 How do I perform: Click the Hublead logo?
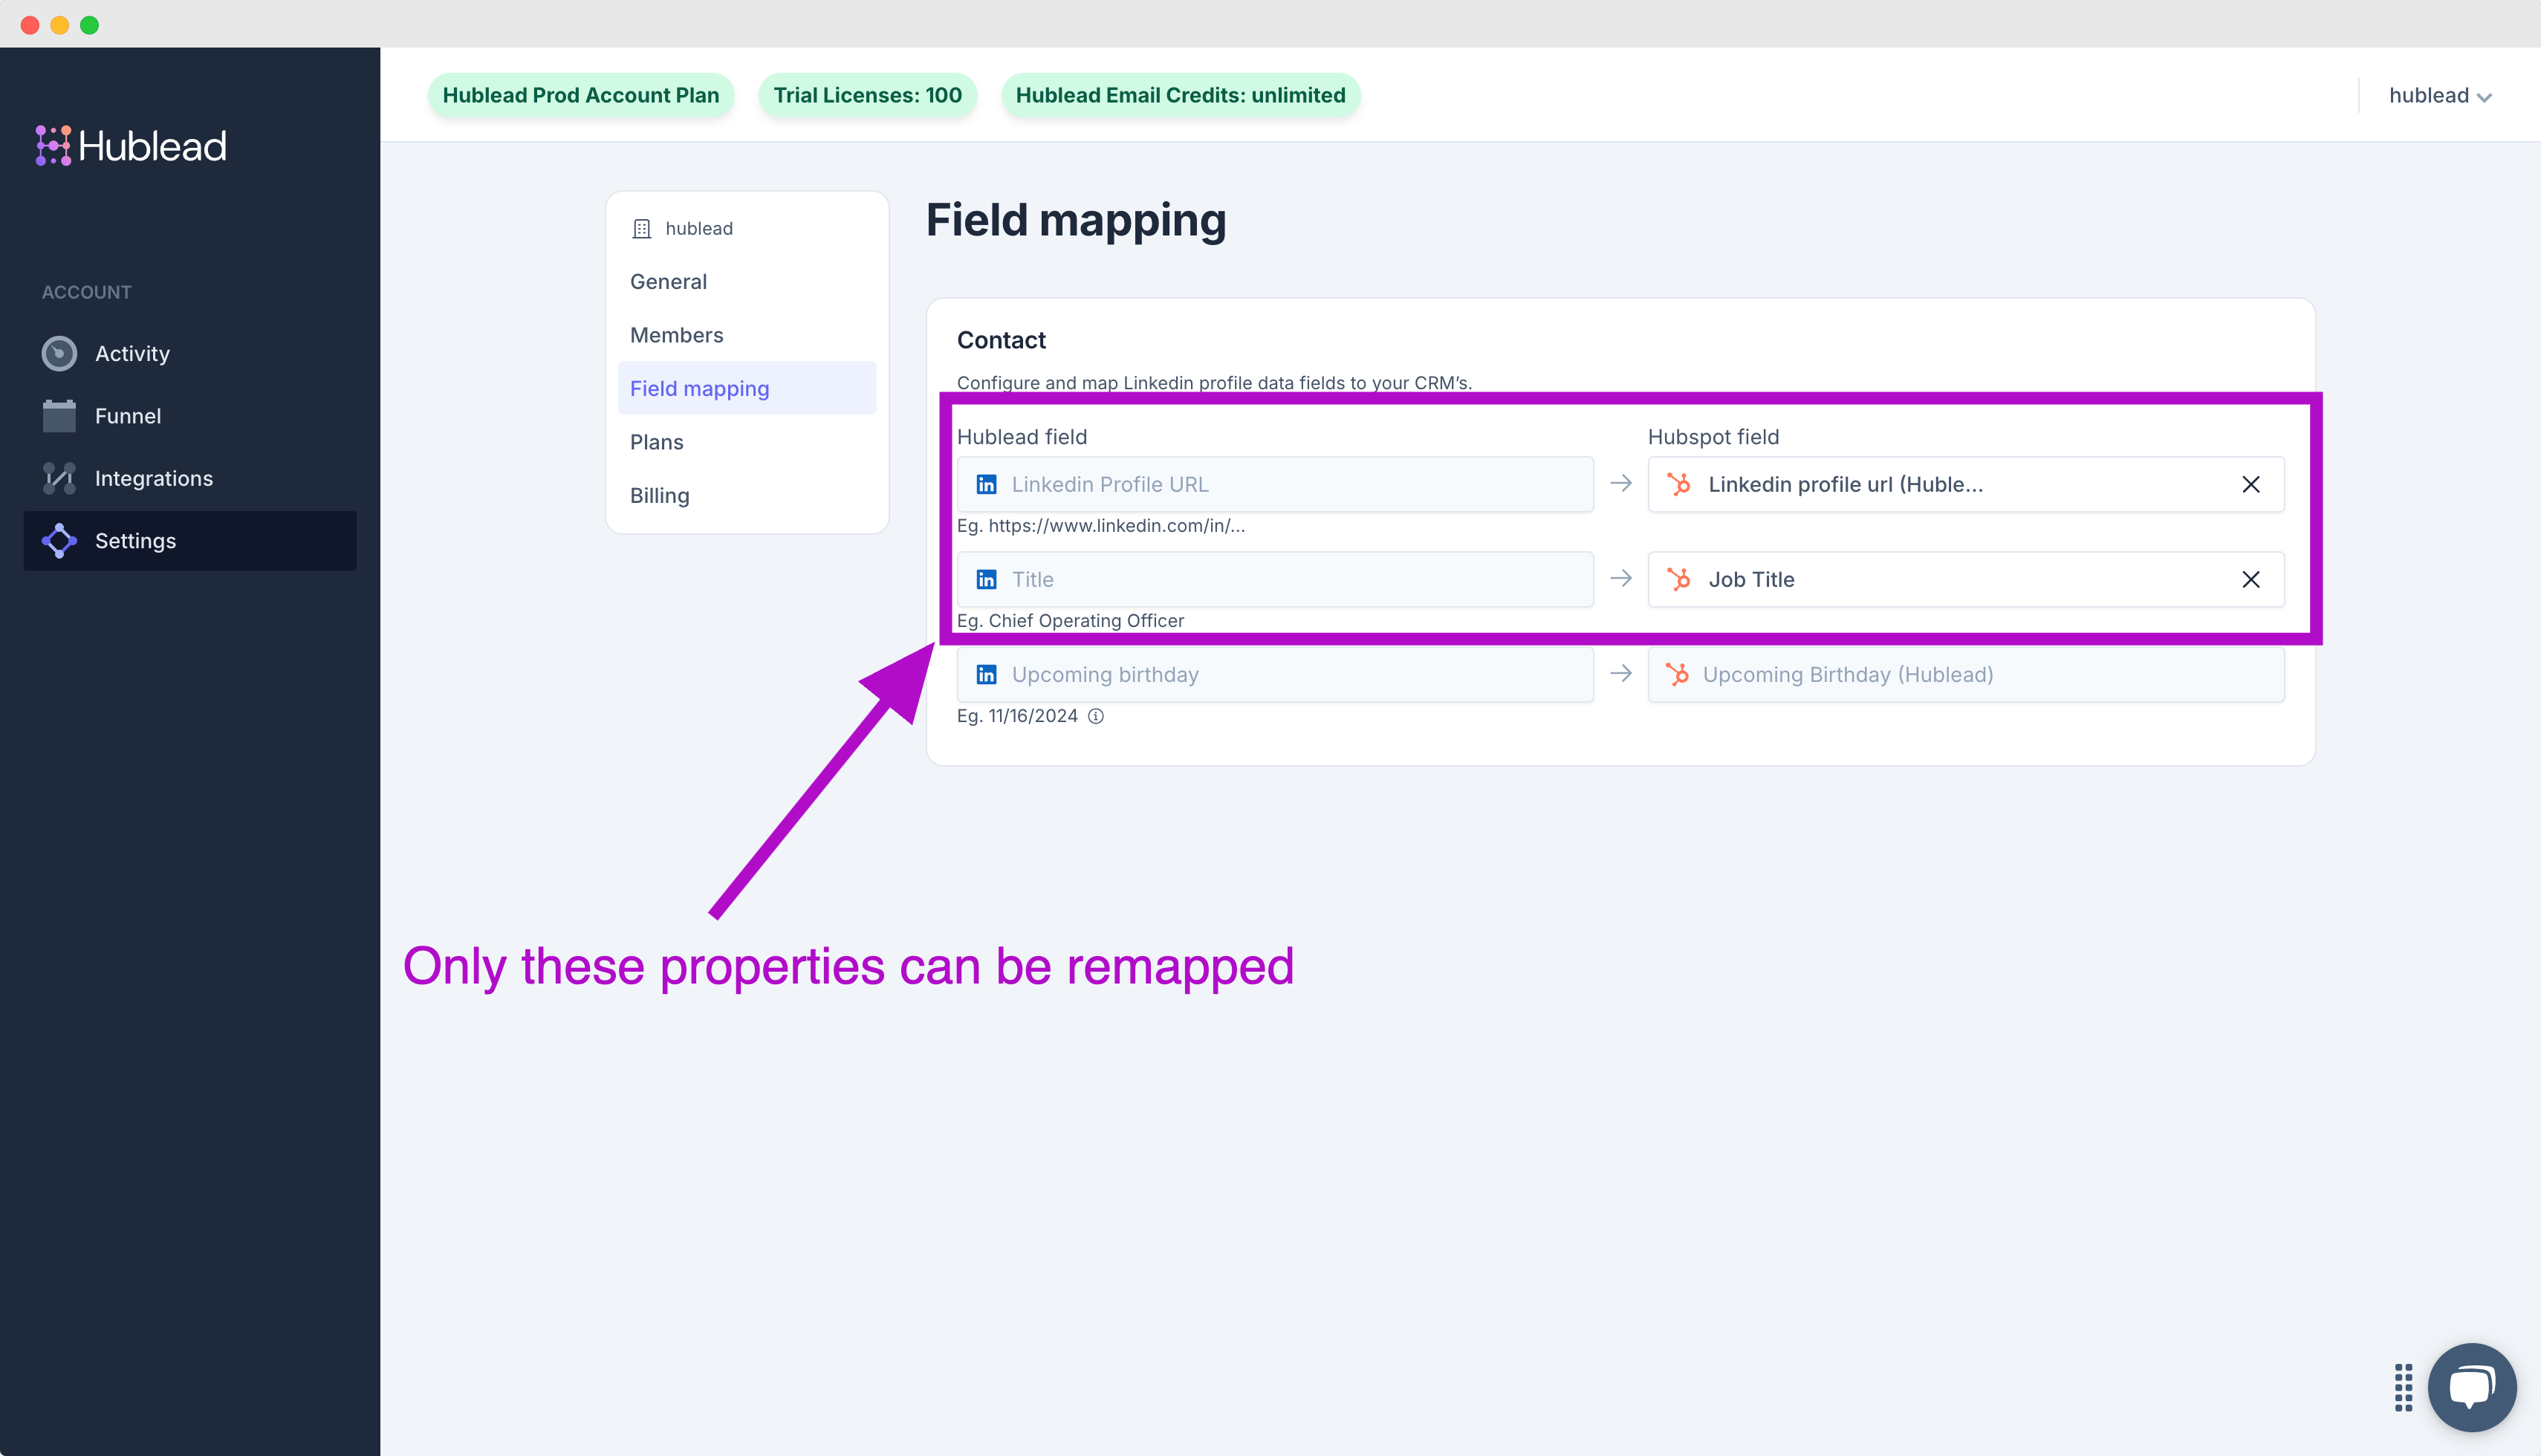[x=131, y=146]
